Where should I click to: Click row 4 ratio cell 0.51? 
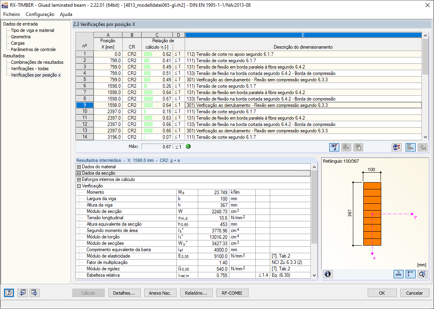157,73
